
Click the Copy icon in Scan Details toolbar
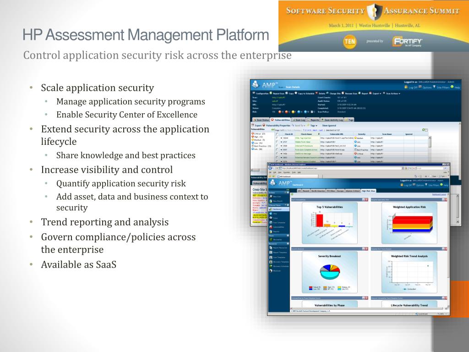pyautogui.click(x=287, y=93)
